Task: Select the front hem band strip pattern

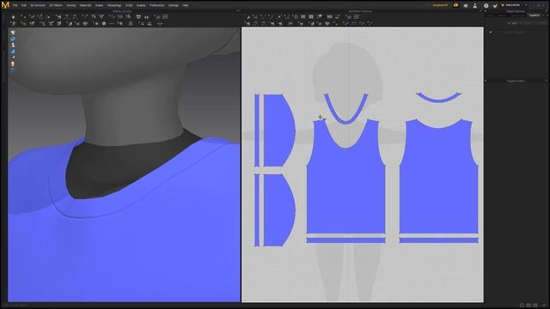Action: click(x=345, y=240)
